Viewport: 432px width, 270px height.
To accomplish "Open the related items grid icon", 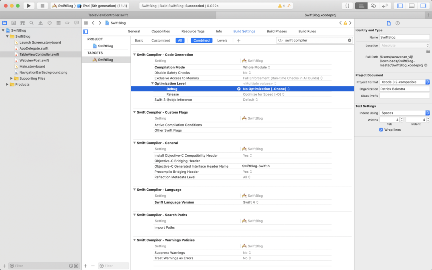I will [86, 23].
